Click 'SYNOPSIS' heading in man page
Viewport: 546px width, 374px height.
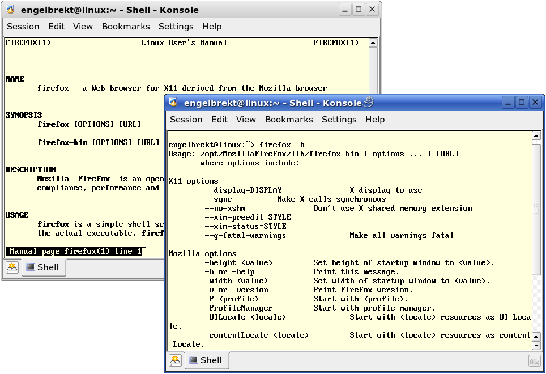[24, 115]
